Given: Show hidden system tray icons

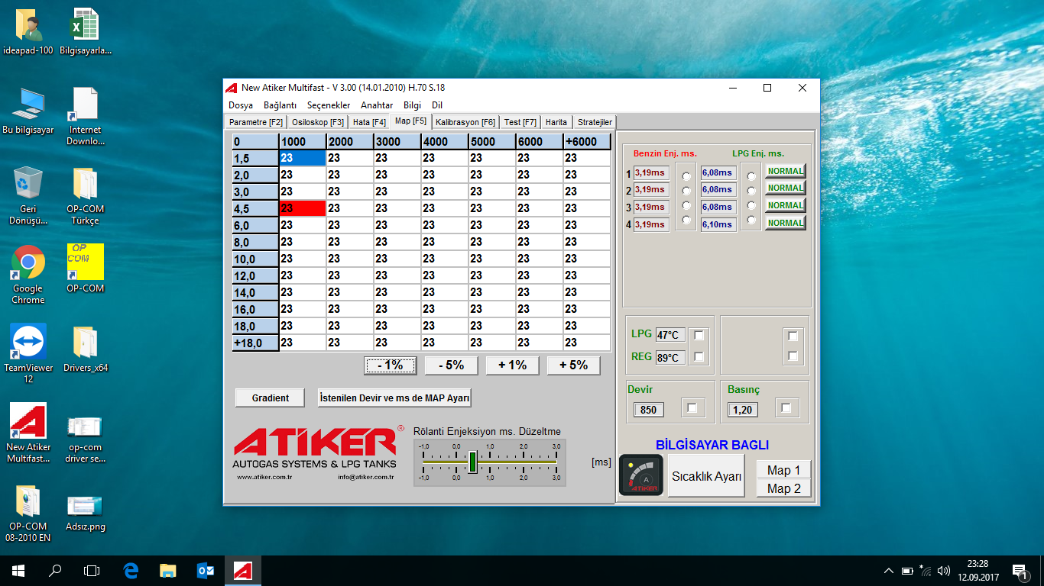Looking at the screenshot, I should tap(888, 571).
